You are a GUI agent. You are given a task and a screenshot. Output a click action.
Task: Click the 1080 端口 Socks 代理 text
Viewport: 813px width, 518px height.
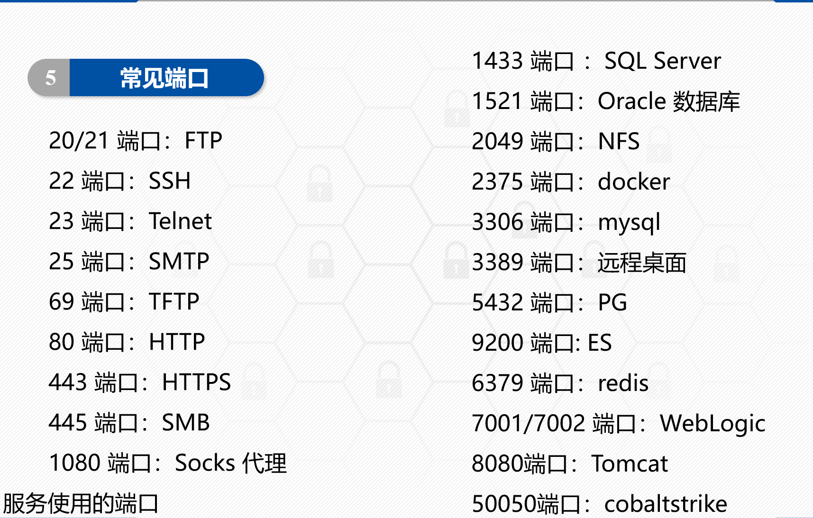click(168, 463)
